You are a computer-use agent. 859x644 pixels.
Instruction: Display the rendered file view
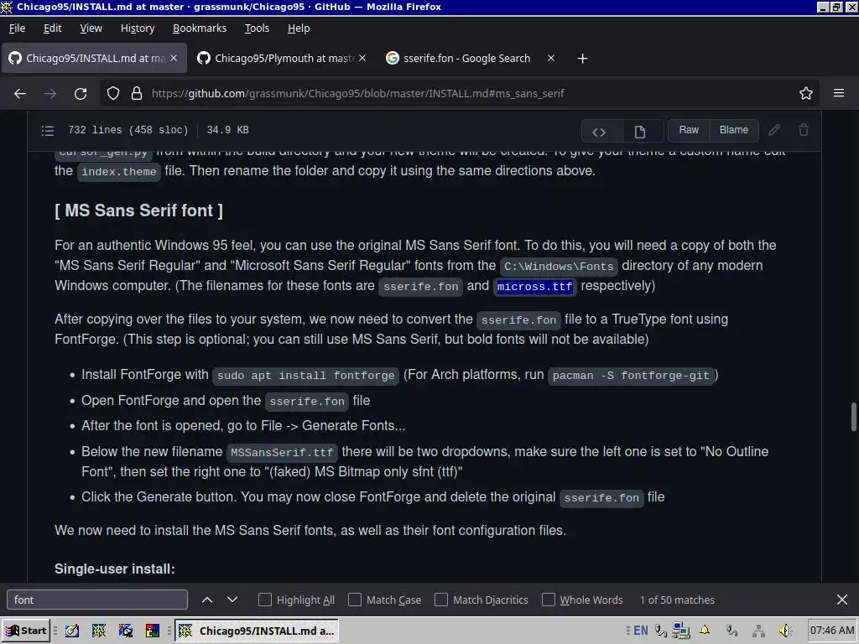point(640,132)
